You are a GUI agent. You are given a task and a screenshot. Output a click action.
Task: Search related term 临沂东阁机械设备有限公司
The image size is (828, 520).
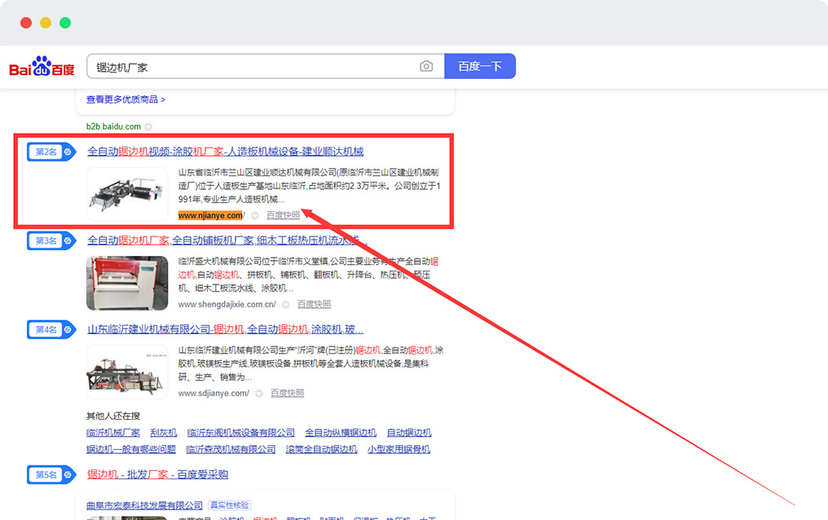click(240, 433)
